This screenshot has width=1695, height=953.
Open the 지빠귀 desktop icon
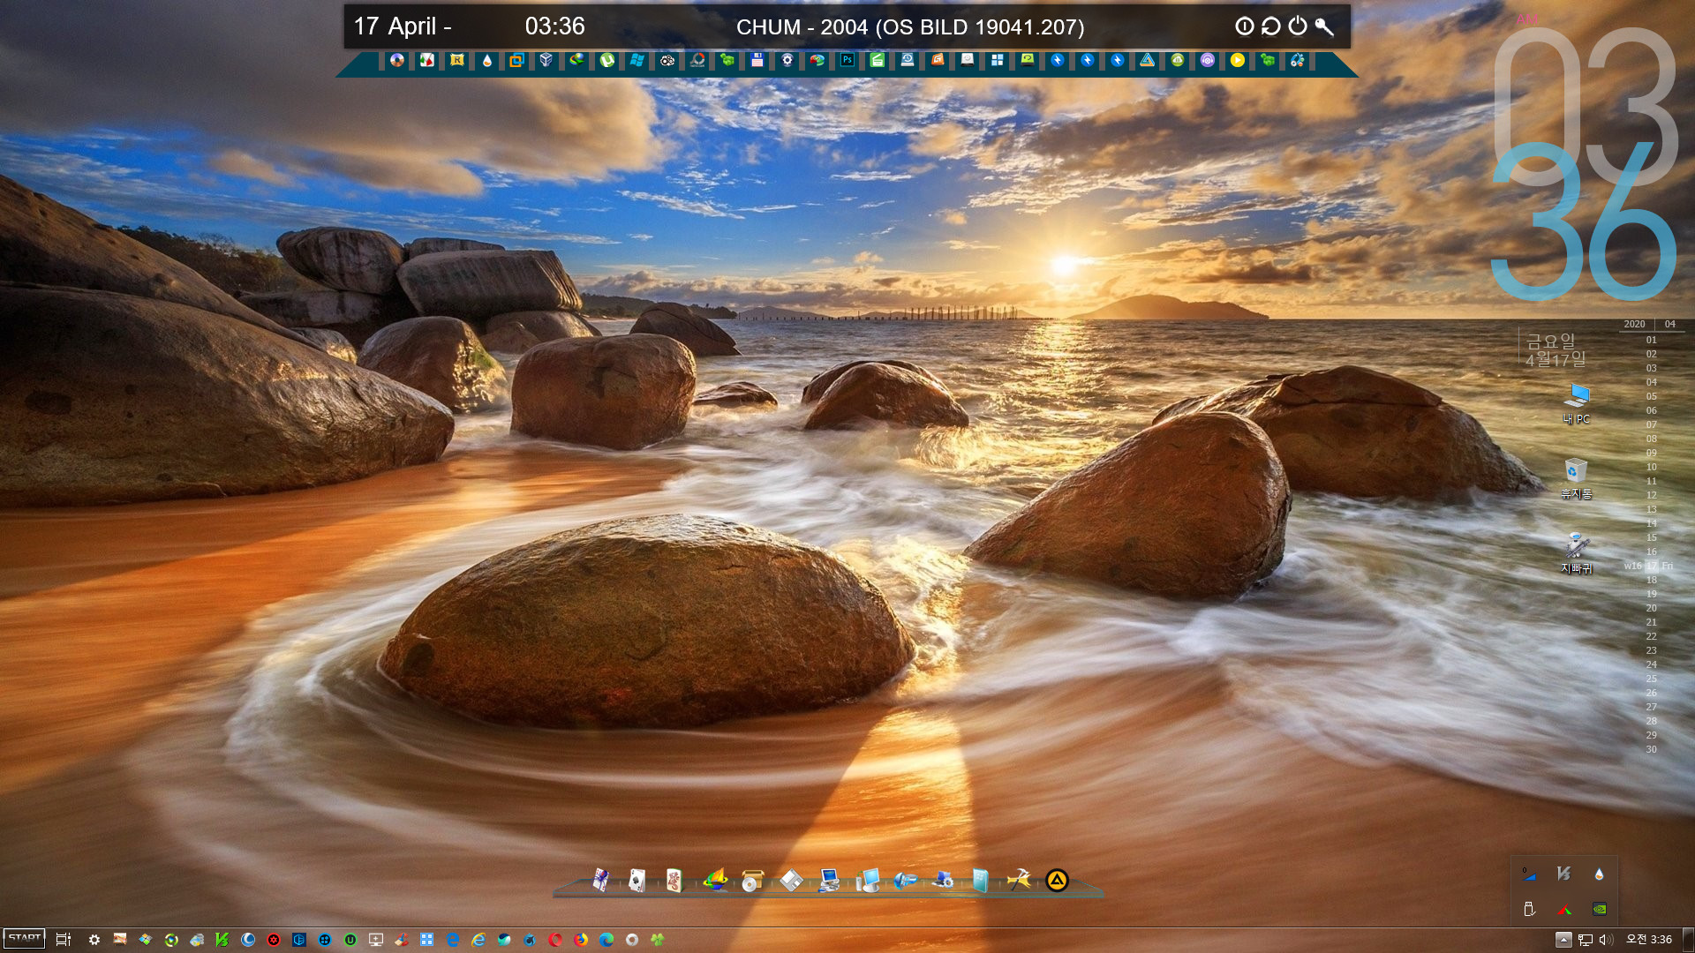(1576, 553)
